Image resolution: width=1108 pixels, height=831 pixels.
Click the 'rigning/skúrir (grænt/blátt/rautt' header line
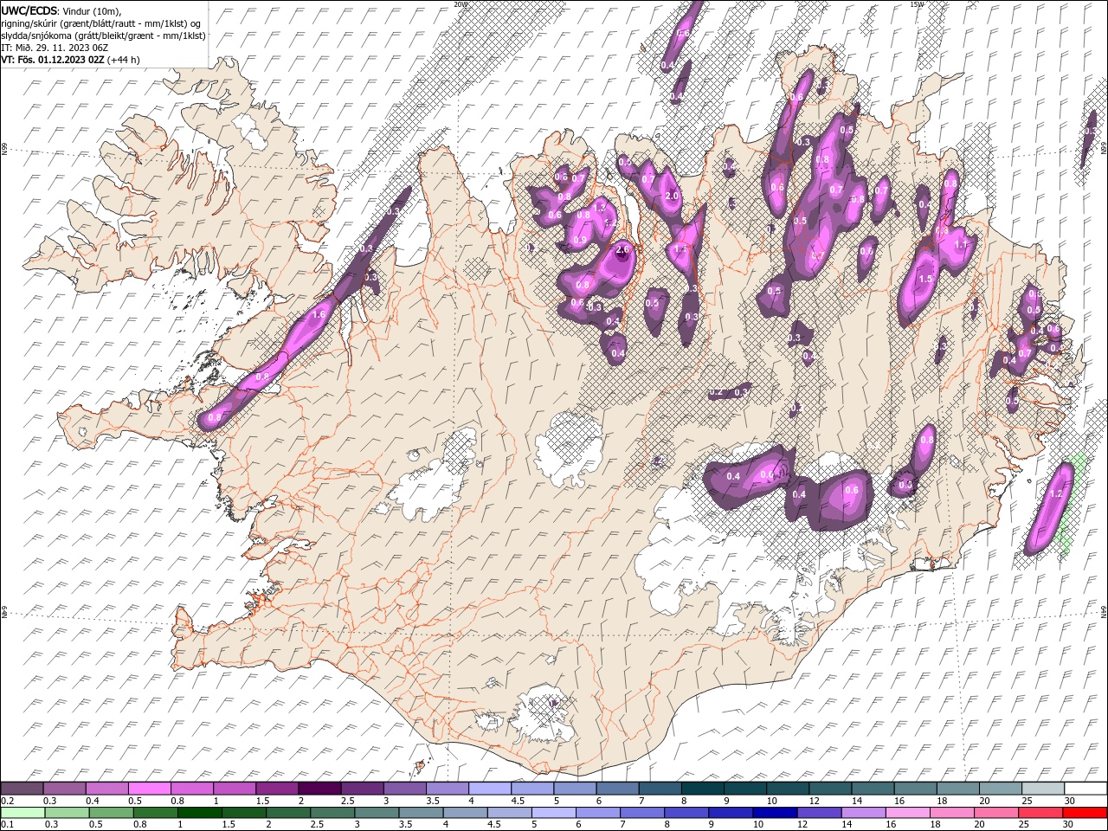[100, 23]
